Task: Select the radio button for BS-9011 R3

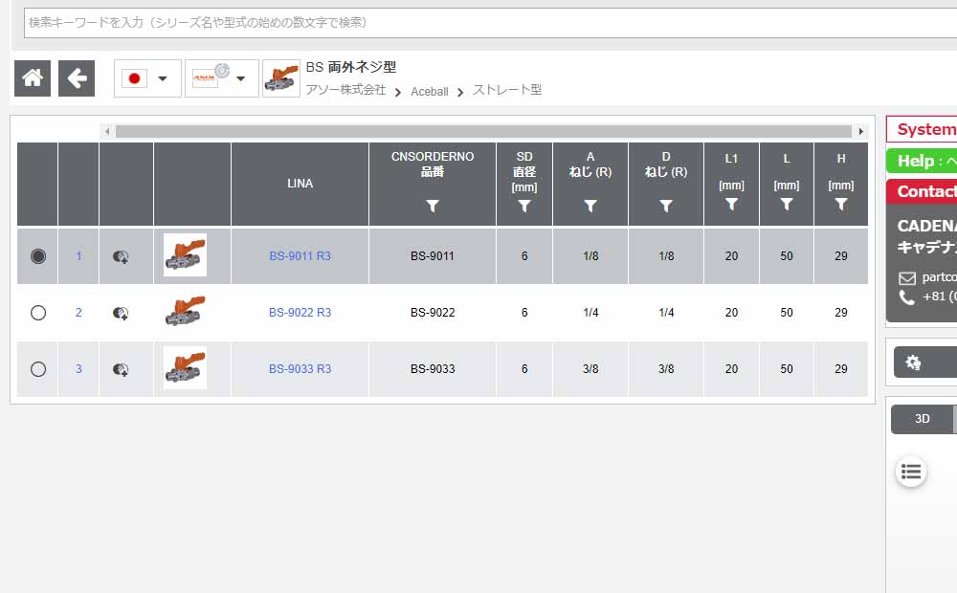Action: pyautogui.click(x=38, y=256)
